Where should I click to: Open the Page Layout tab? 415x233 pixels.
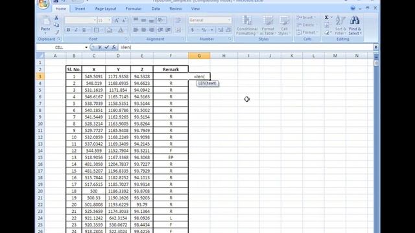pos(106,8)
